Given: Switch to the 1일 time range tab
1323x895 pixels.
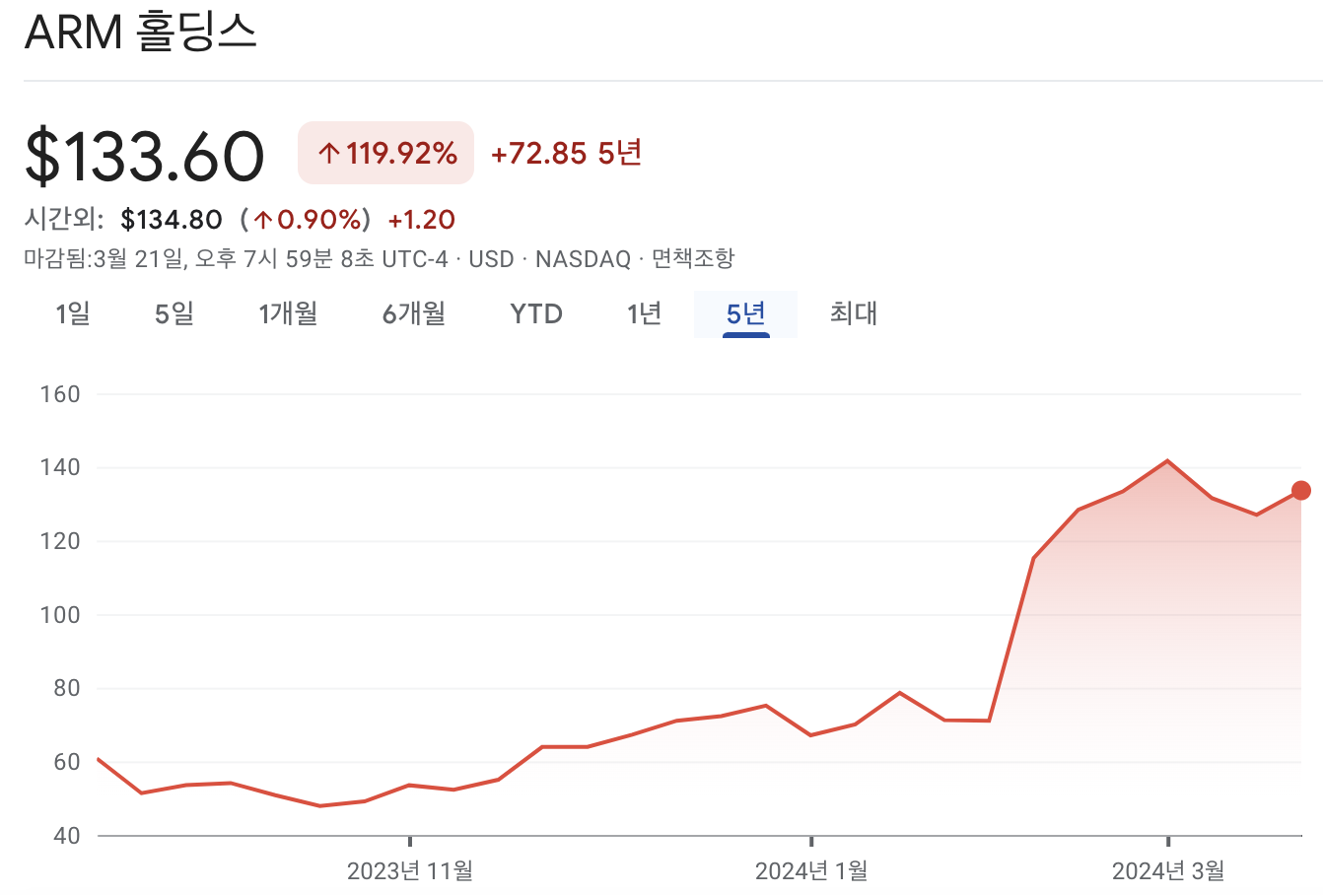Looking at the screenshot, I should 71,312.
